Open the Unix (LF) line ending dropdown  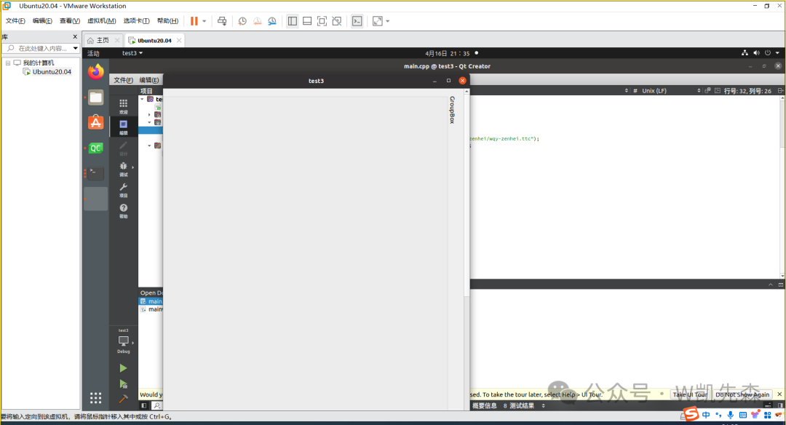click(x=654, y=91)
